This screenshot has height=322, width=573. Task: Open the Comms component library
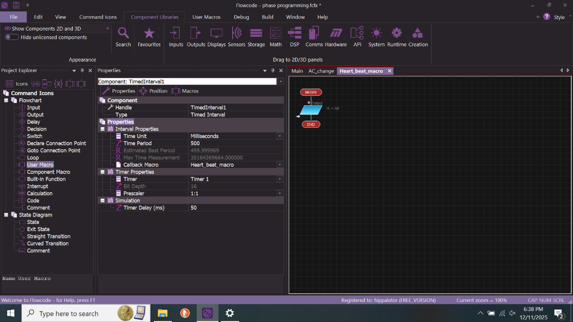(x=314, y=36)
